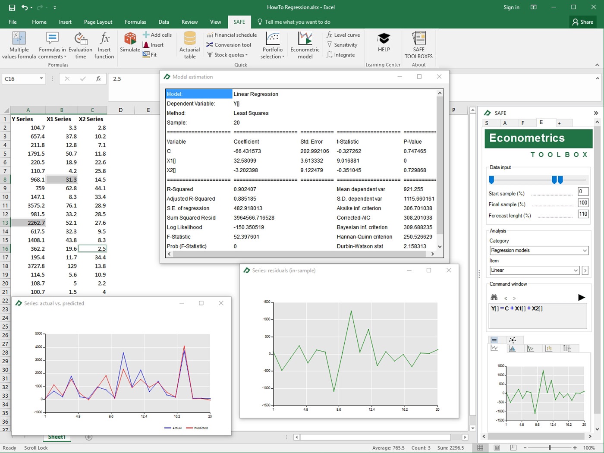
Task: Select the R-Squared value 0.902407
Action: tap(245, 189)
